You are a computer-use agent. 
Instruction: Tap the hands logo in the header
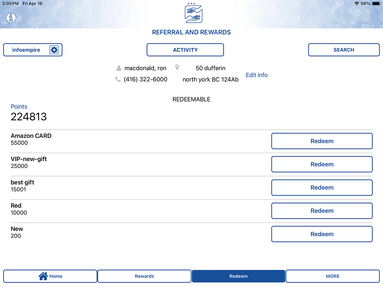193,14
